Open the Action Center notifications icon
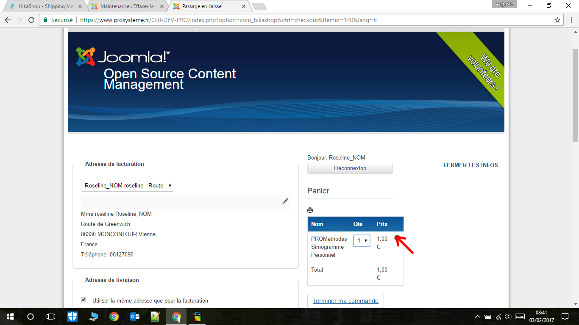 point(565,317)
